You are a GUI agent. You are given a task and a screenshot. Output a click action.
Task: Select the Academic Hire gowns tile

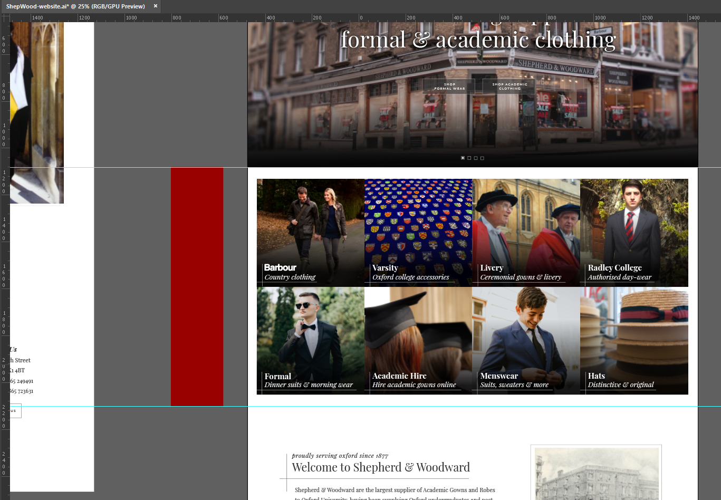418,341
